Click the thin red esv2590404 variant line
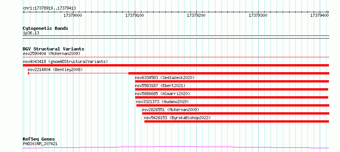Viewport: 340px width, 152px height. 176,57
